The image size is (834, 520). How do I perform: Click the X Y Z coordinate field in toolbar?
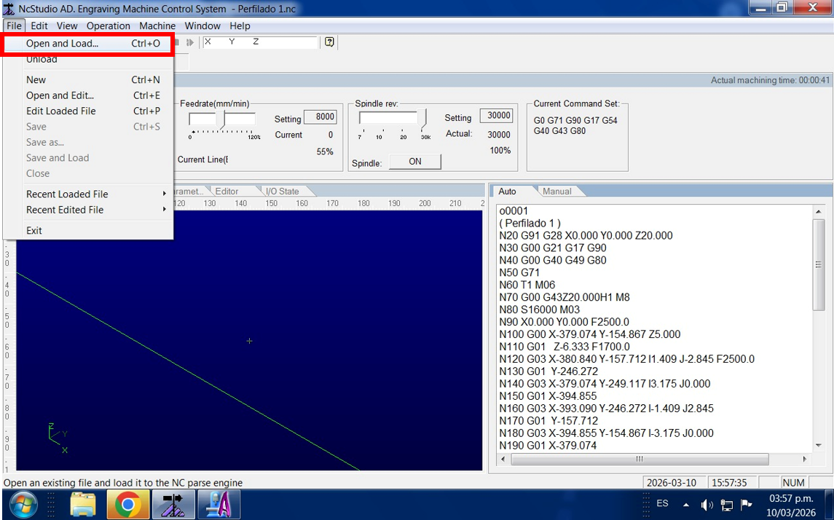259,42
